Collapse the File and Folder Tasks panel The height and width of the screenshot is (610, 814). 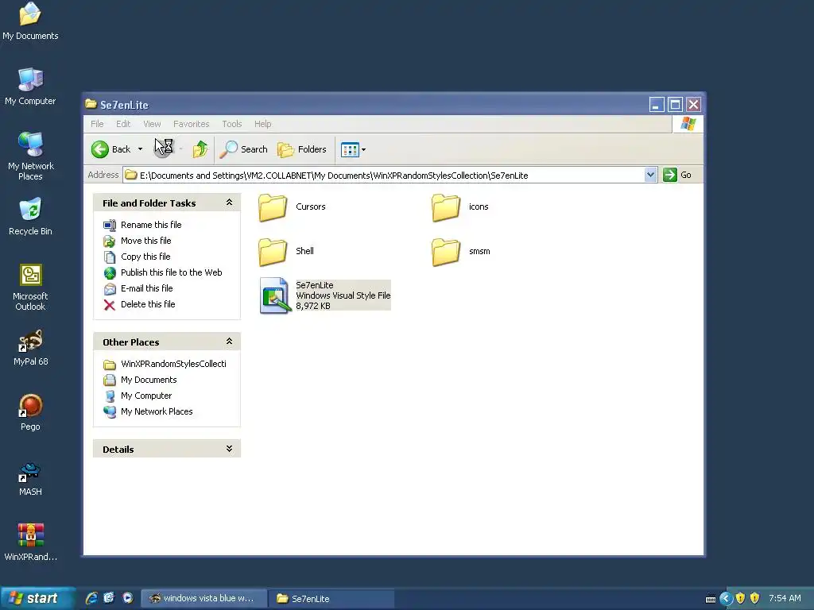pos(229,203)
